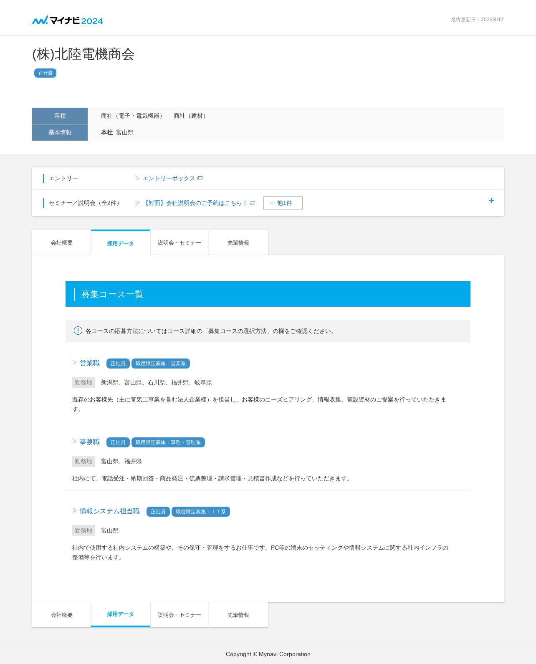Select the bottom 採用データ tab
Viewport: 536px width, 664px height.
pyautogui.click(x=121, y=614)
